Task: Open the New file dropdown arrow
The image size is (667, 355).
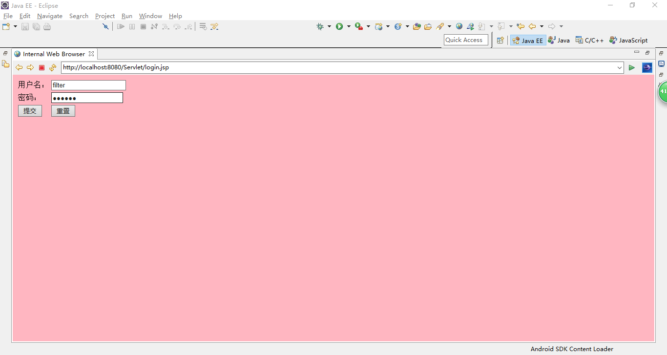Action: (15, 26)
